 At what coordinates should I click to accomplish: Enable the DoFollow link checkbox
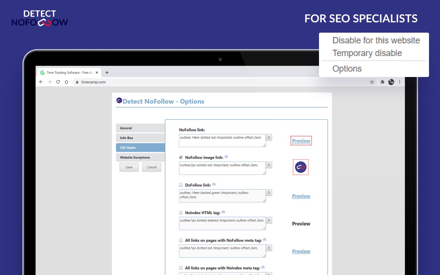(181, 185)
